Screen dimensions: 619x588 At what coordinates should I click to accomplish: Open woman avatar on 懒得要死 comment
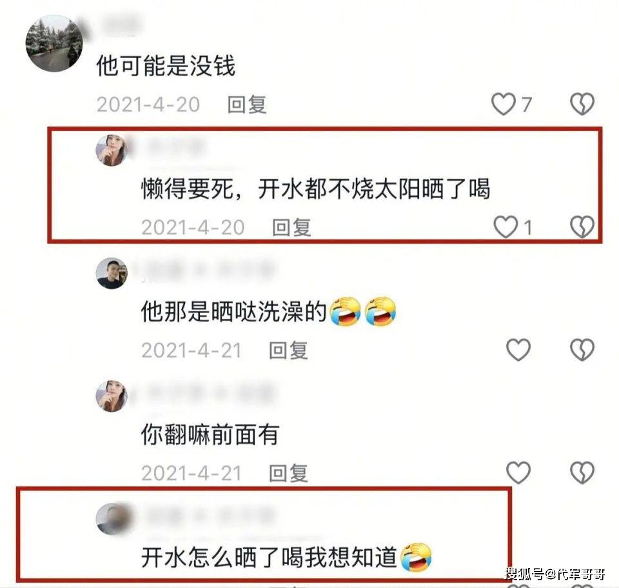tap(112, 150)
